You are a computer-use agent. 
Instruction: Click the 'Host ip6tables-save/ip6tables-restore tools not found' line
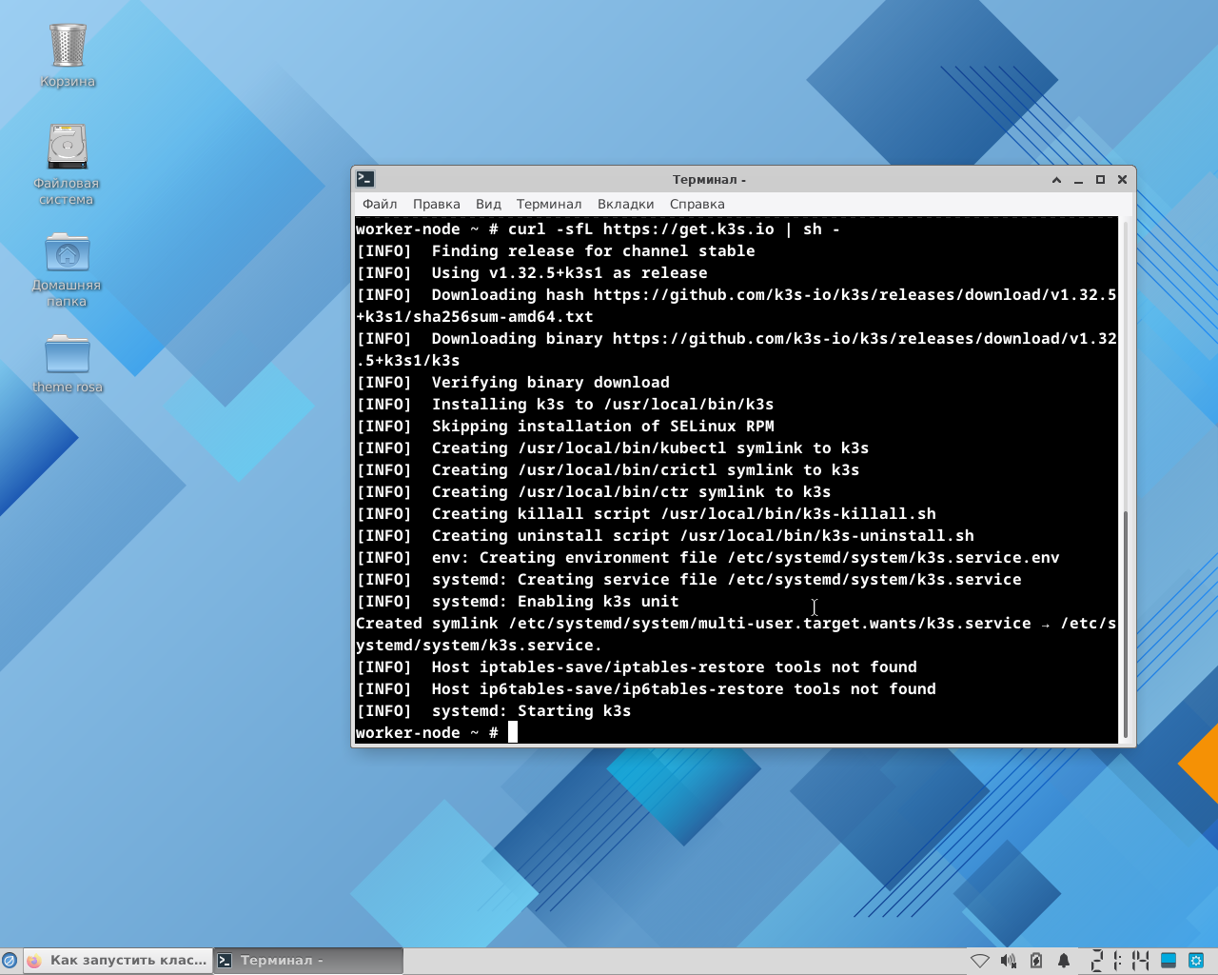pos(683,688)
